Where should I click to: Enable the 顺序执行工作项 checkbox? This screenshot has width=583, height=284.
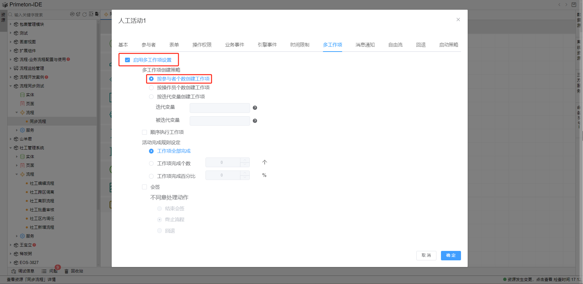tap(144, 132)
